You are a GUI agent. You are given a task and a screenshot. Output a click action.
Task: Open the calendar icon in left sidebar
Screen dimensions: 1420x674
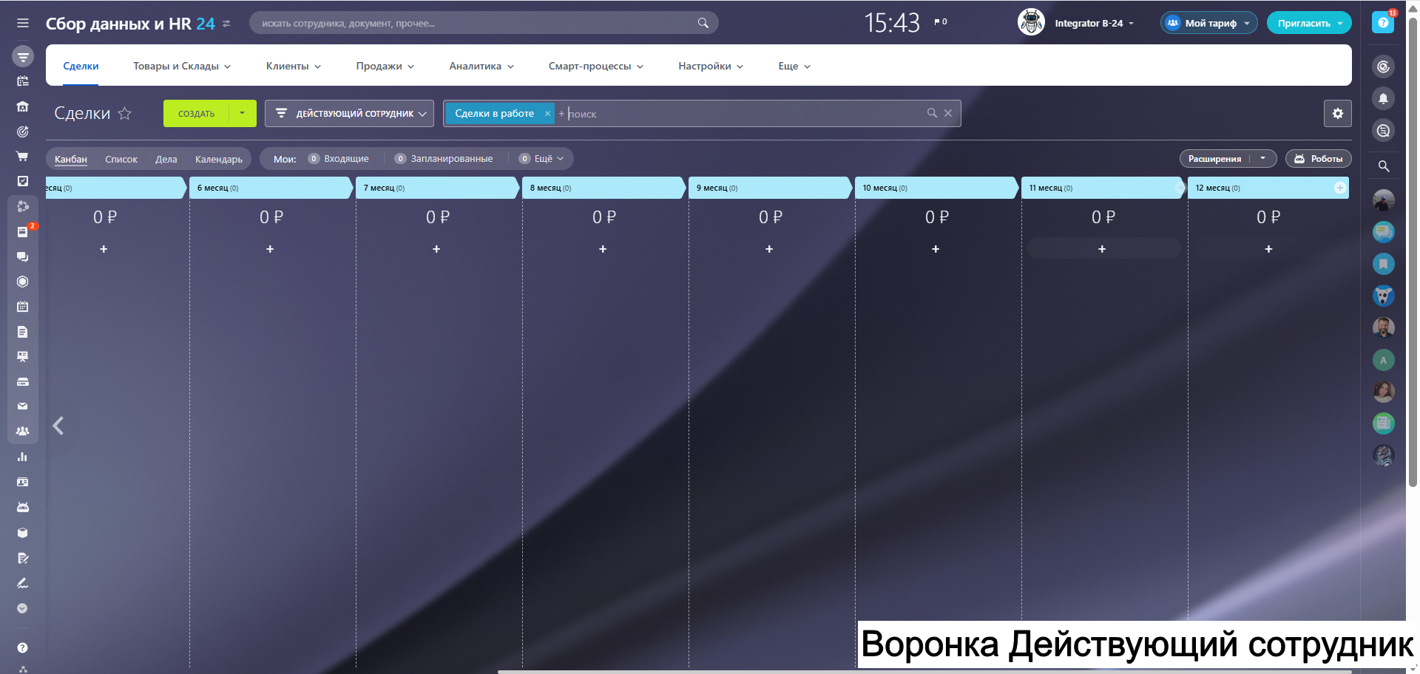click(x=23, y=306)
